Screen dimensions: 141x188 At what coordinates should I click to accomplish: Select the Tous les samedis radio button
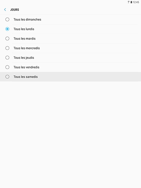[x=7, y=77]
